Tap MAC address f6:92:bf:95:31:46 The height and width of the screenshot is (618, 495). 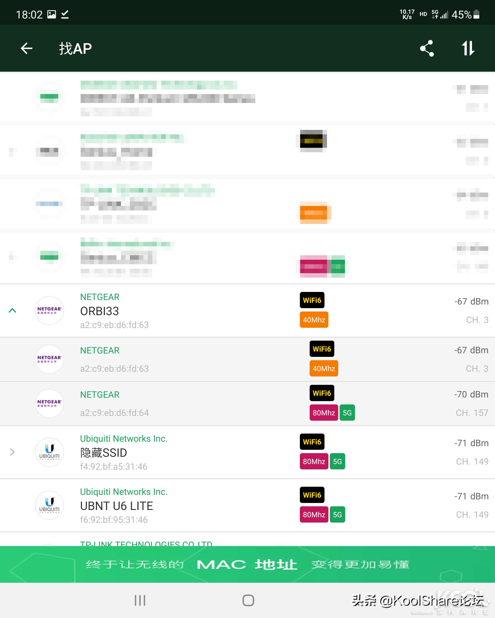coord(114,520)
